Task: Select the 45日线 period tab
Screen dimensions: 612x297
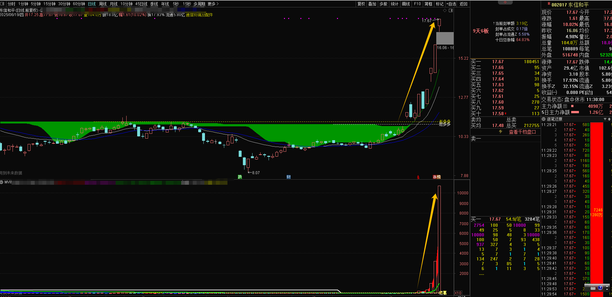Action: (x=141, y=4)
